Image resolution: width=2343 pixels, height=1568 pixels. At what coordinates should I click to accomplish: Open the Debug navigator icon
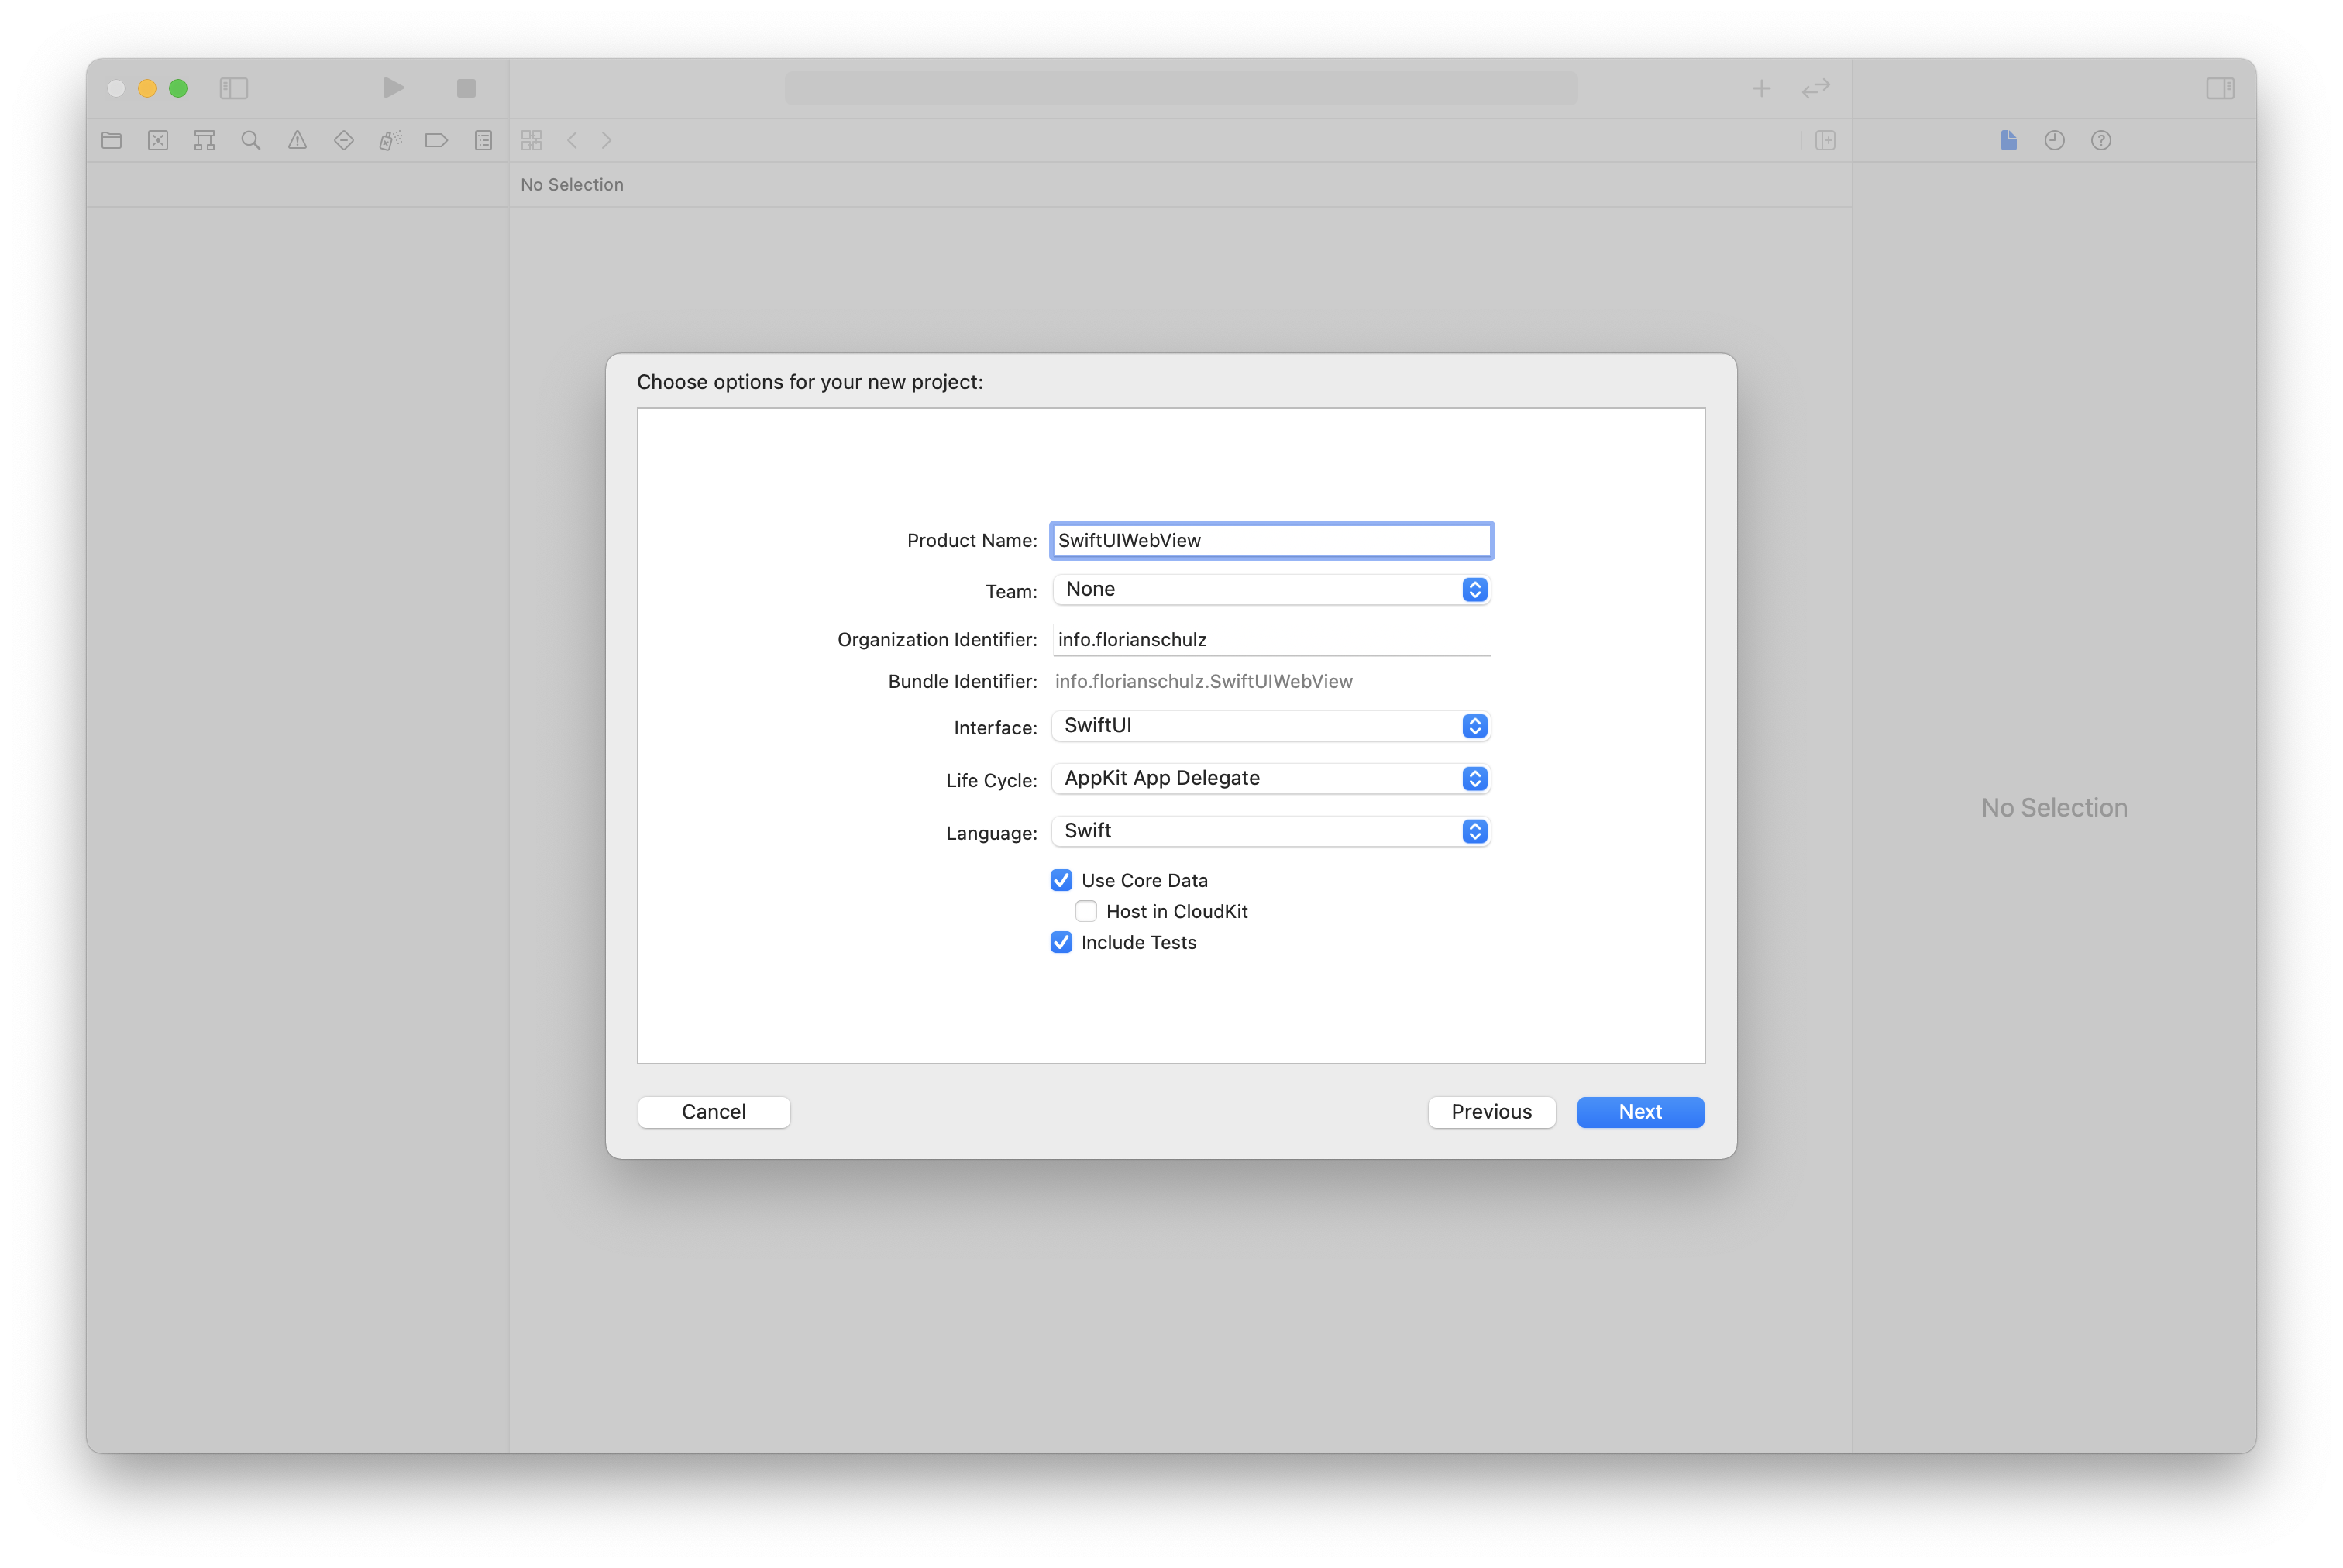[390, 140]
